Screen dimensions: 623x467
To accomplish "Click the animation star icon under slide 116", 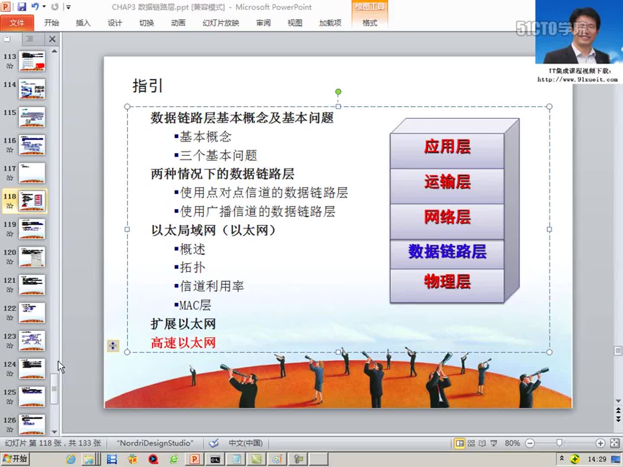I will pyautogui.click(x=10, y=150).
